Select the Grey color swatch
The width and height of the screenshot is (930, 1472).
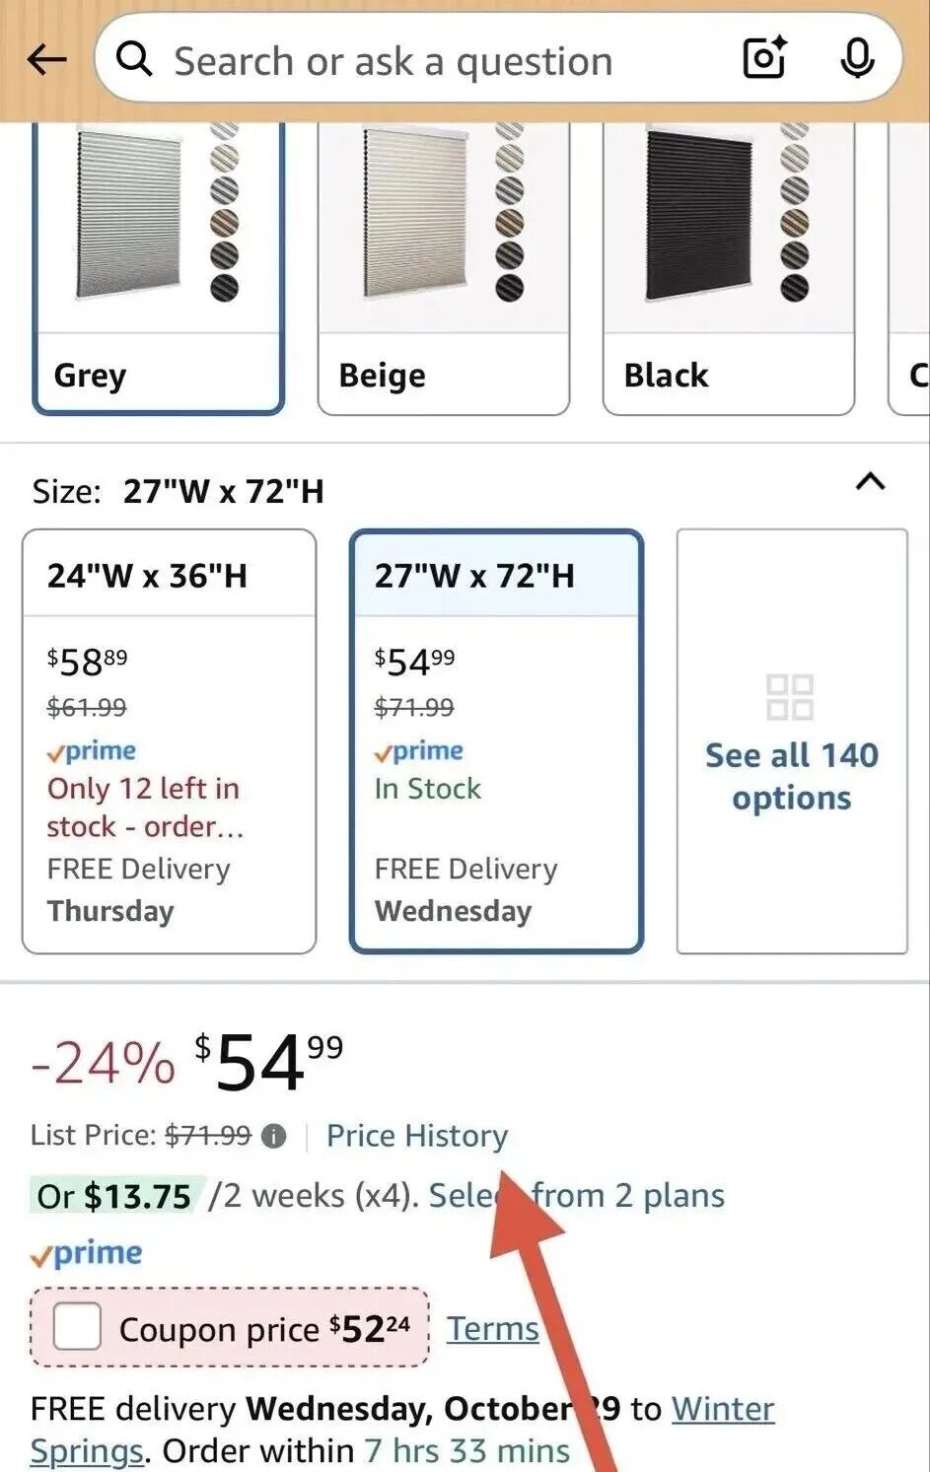point(158,268)
